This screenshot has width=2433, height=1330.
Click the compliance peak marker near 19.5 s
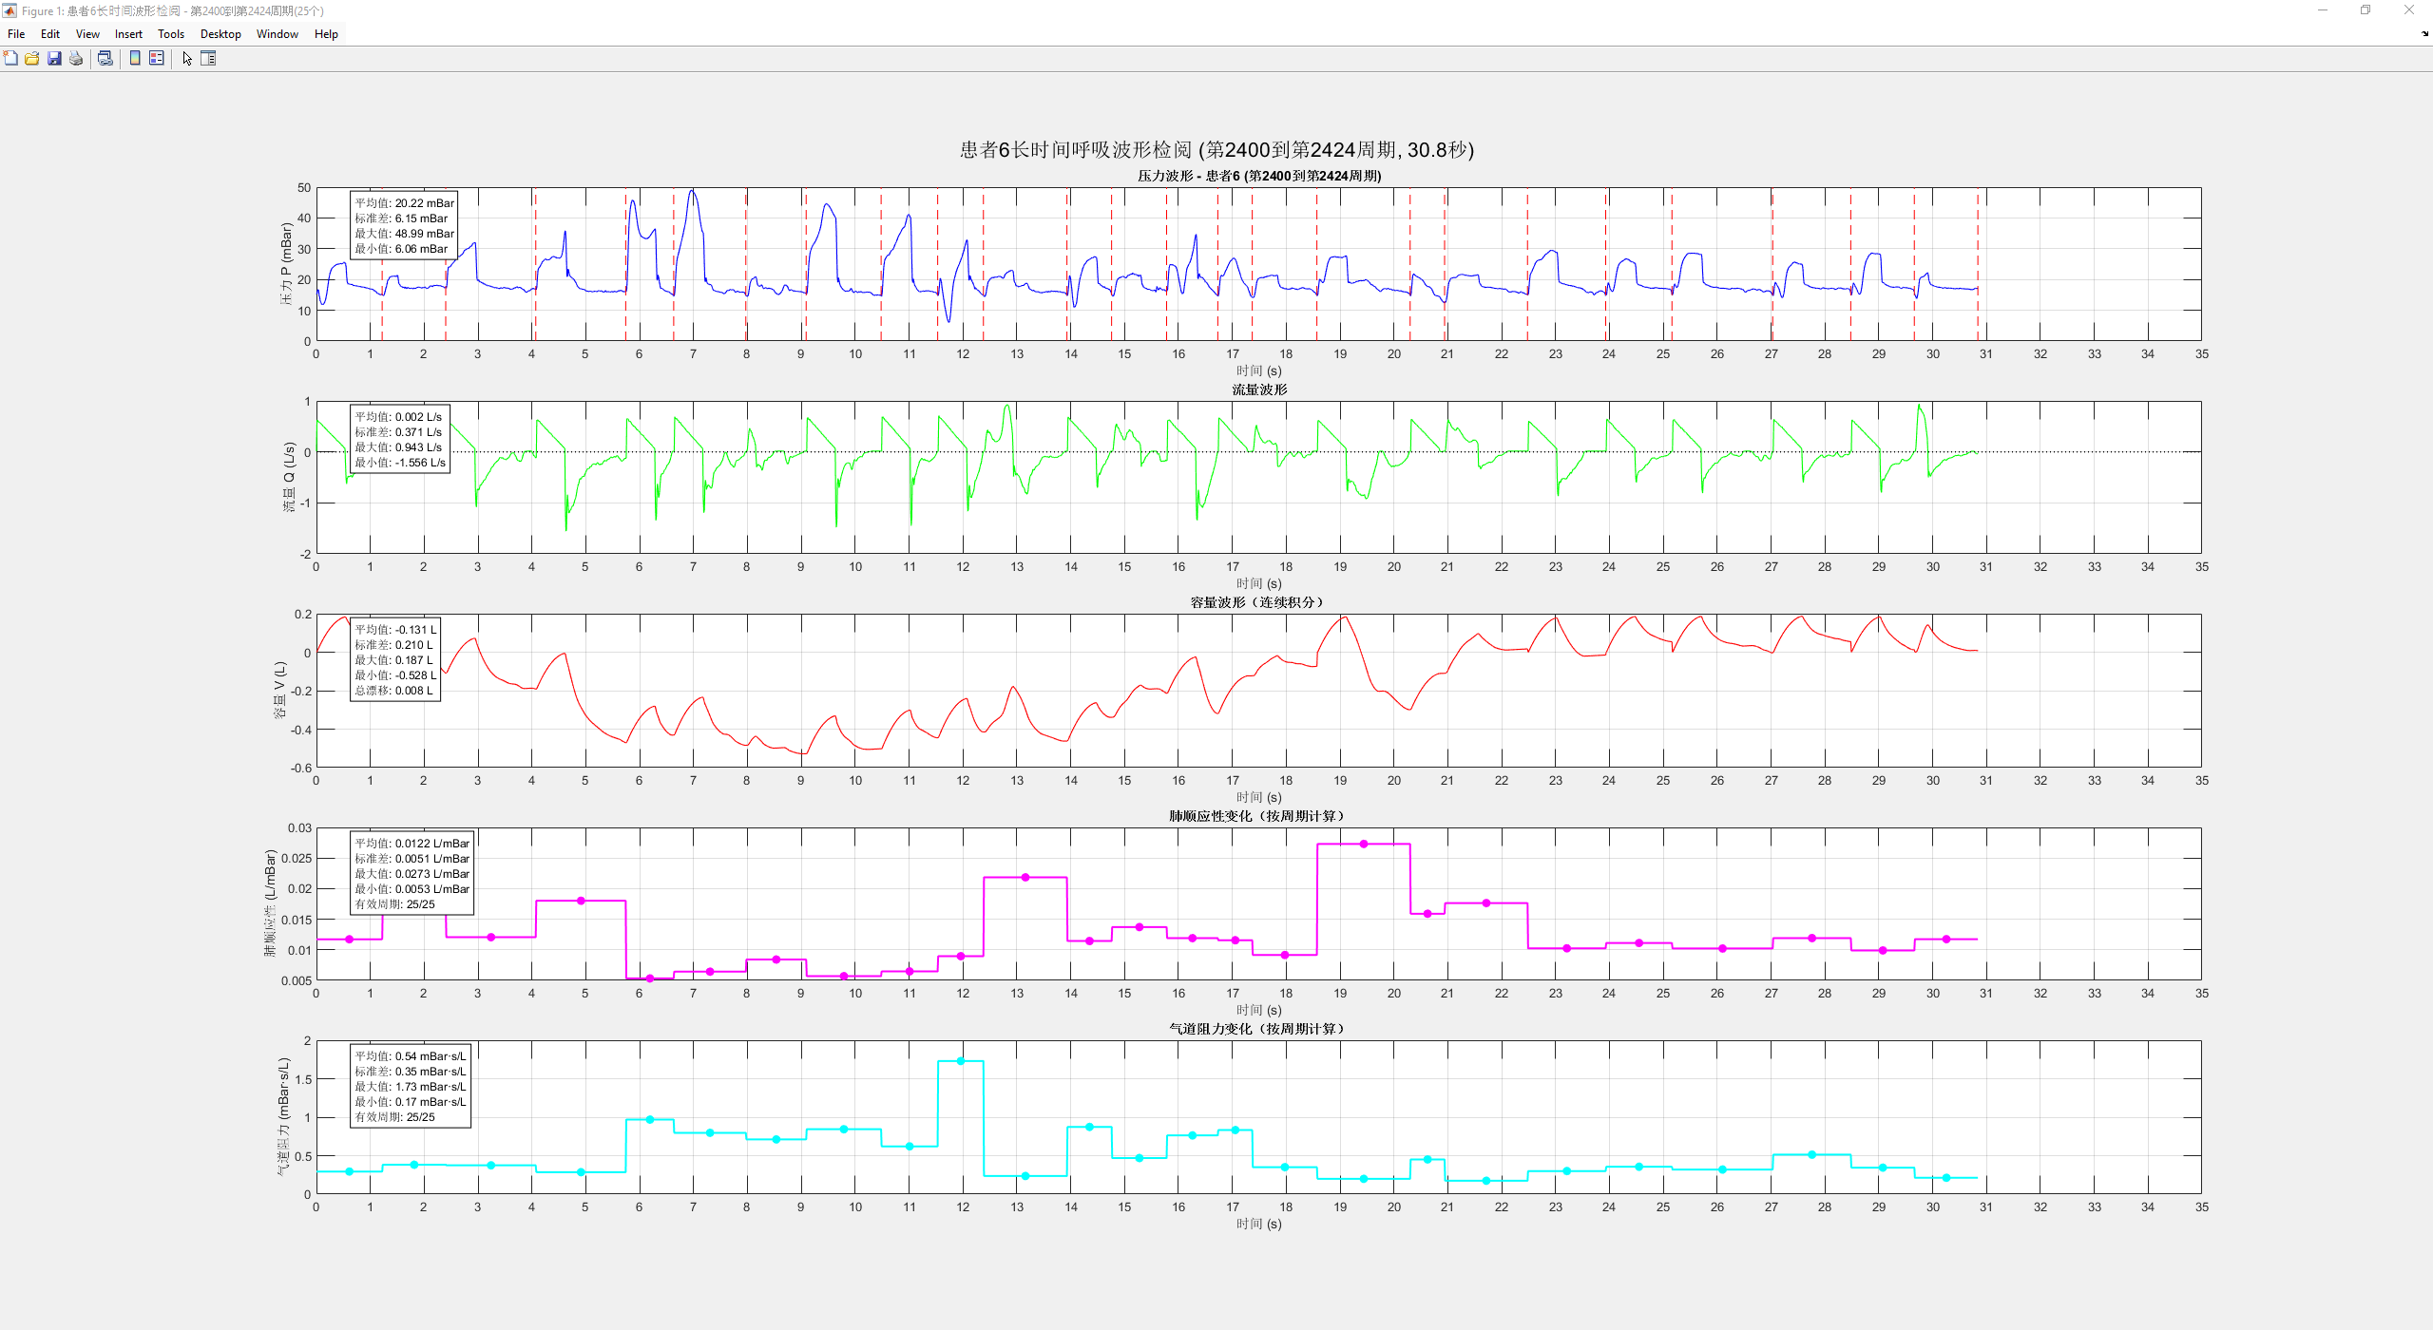tap(1364, 845)
